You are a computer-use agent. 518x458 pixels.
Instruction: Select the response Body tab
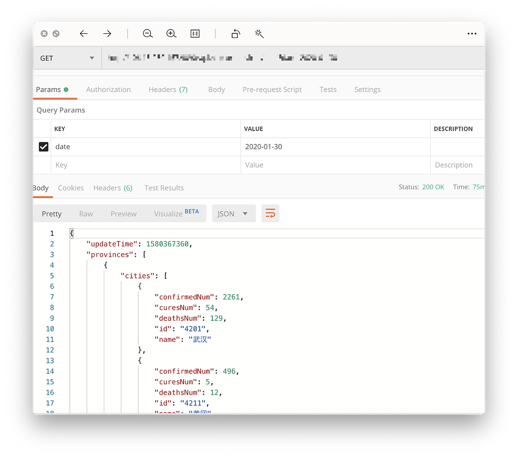click(41, 188)
